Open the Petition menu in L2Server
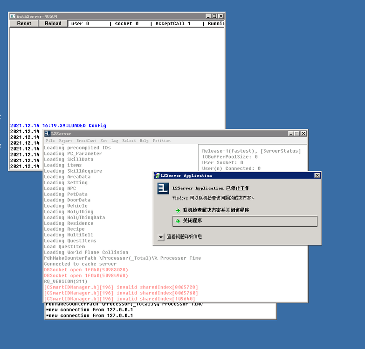 click(x=162, y=141)
